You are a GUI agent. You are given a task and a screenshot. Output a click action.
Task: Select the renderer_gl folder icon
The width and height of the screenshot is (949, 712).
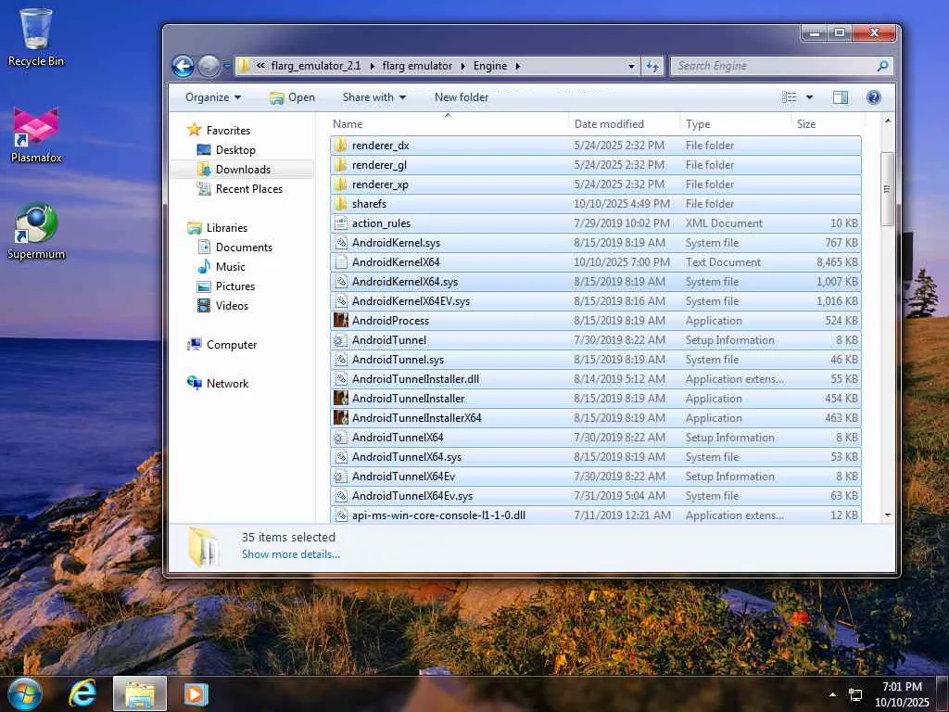pyautogui.click(x=341, y=165)
